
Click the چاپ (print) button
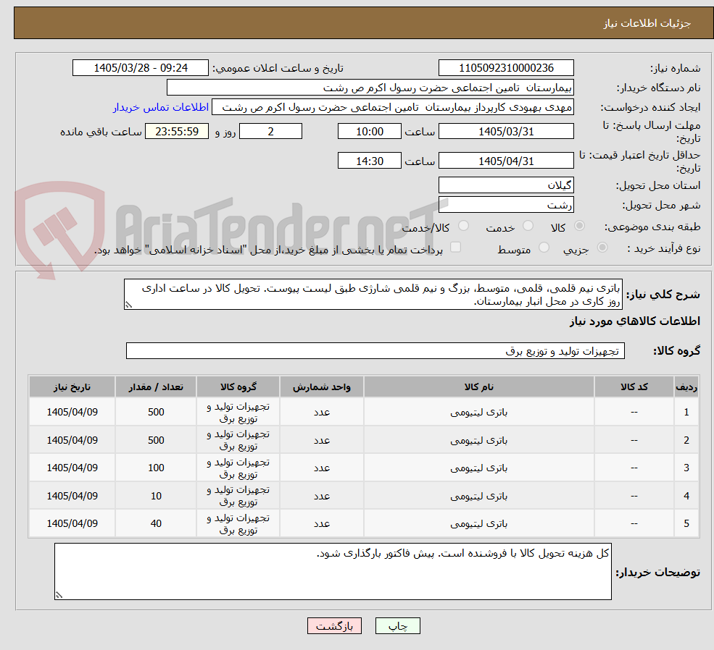(x=397, y=626)
